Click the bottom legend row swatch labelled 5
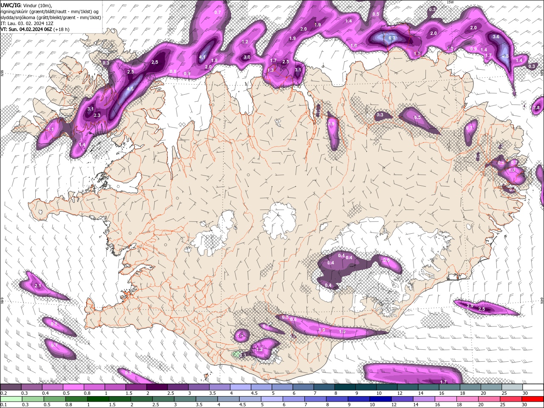The width and height of the screenshot is (544, 408). [272, 399]
